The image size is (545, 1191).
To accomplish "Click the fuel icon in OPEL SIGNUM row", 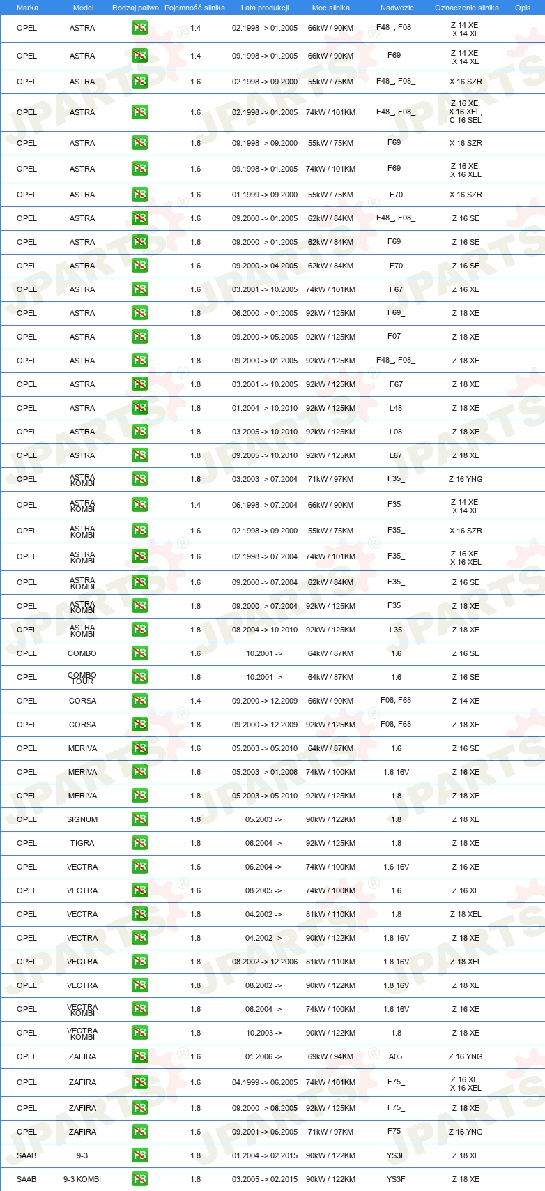I will 139,819.
